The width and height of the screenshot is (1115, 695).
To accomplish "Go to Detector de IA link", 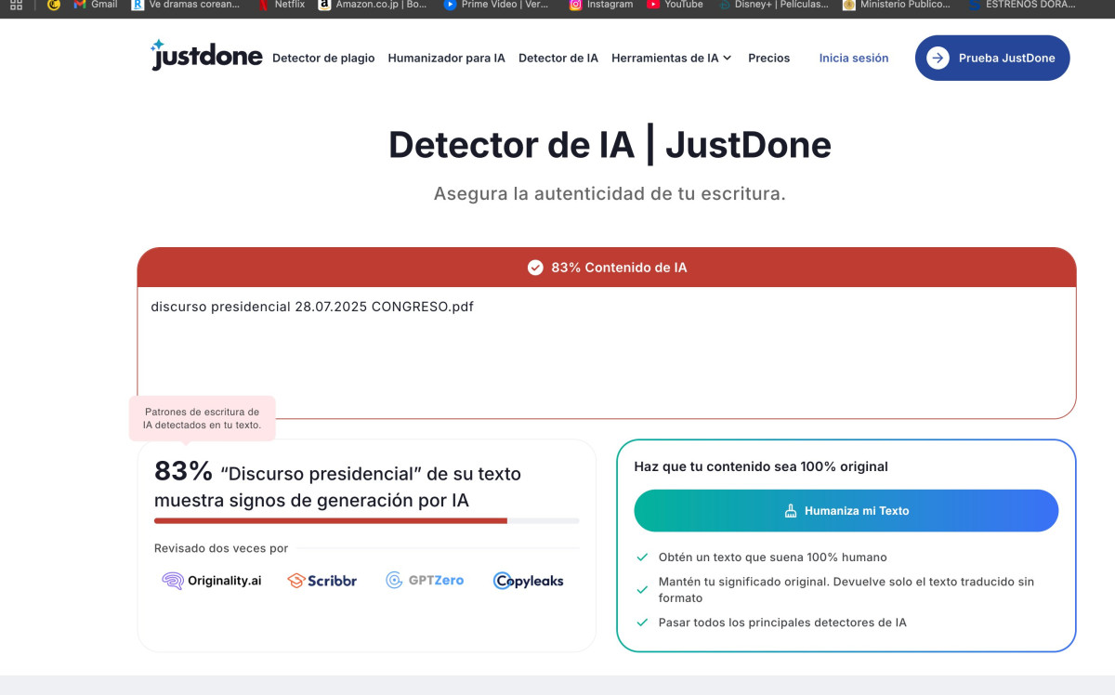I will (x=558, y=58).
